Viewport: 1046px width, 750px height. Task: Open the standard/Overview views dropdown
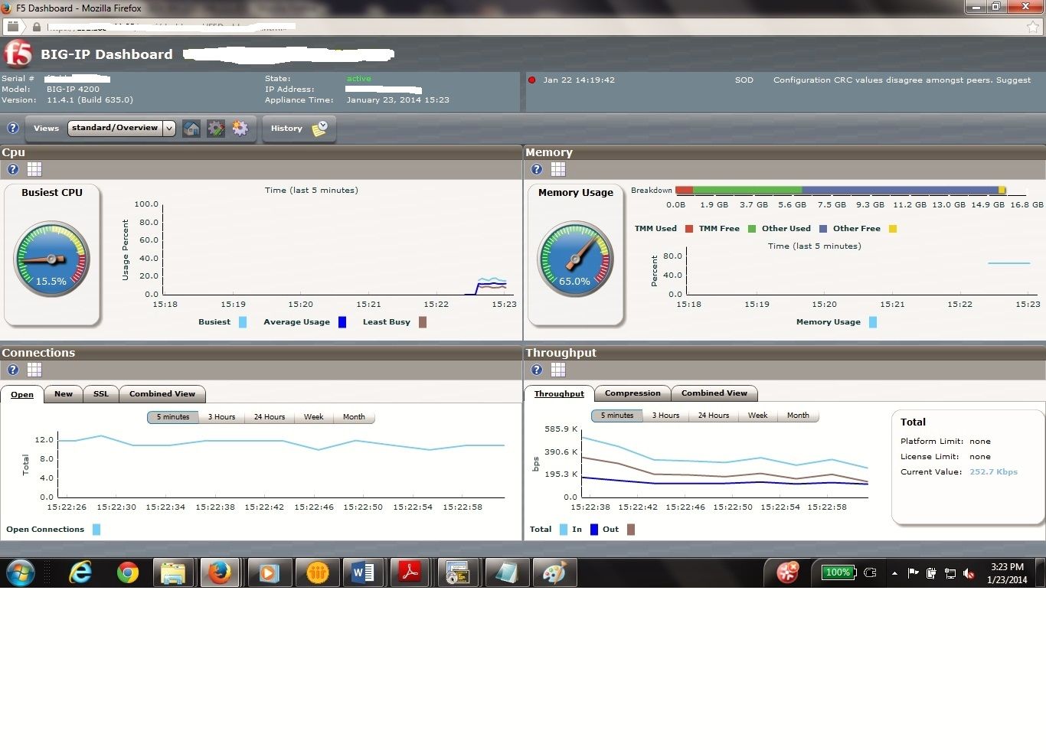click(x=122, y=128)
